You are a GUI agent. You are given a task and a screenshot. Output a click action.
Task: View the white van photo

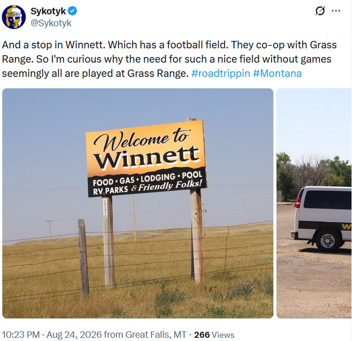pyautogui.click(x=314, y=203)
